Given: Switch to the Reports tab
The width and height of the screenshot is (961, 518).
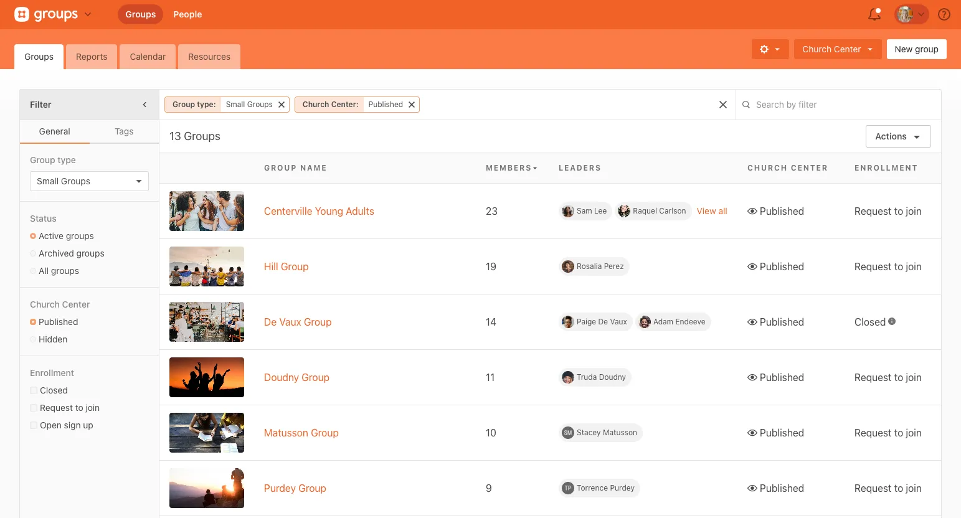Looking at the screenshot, I should (x=92, y=57).
